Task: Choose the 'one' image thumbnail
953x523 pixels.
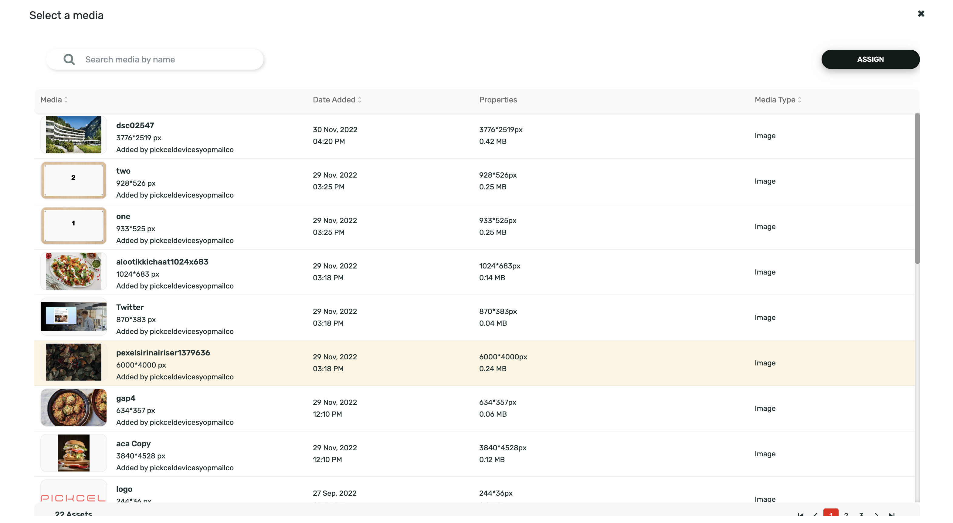Action: [74, 226]
